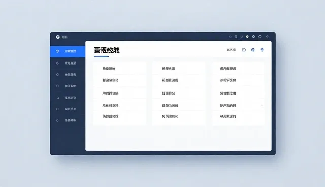Click the last icon in top-right icon row
This screenshot has width=325, height=187.
(268, 37)
